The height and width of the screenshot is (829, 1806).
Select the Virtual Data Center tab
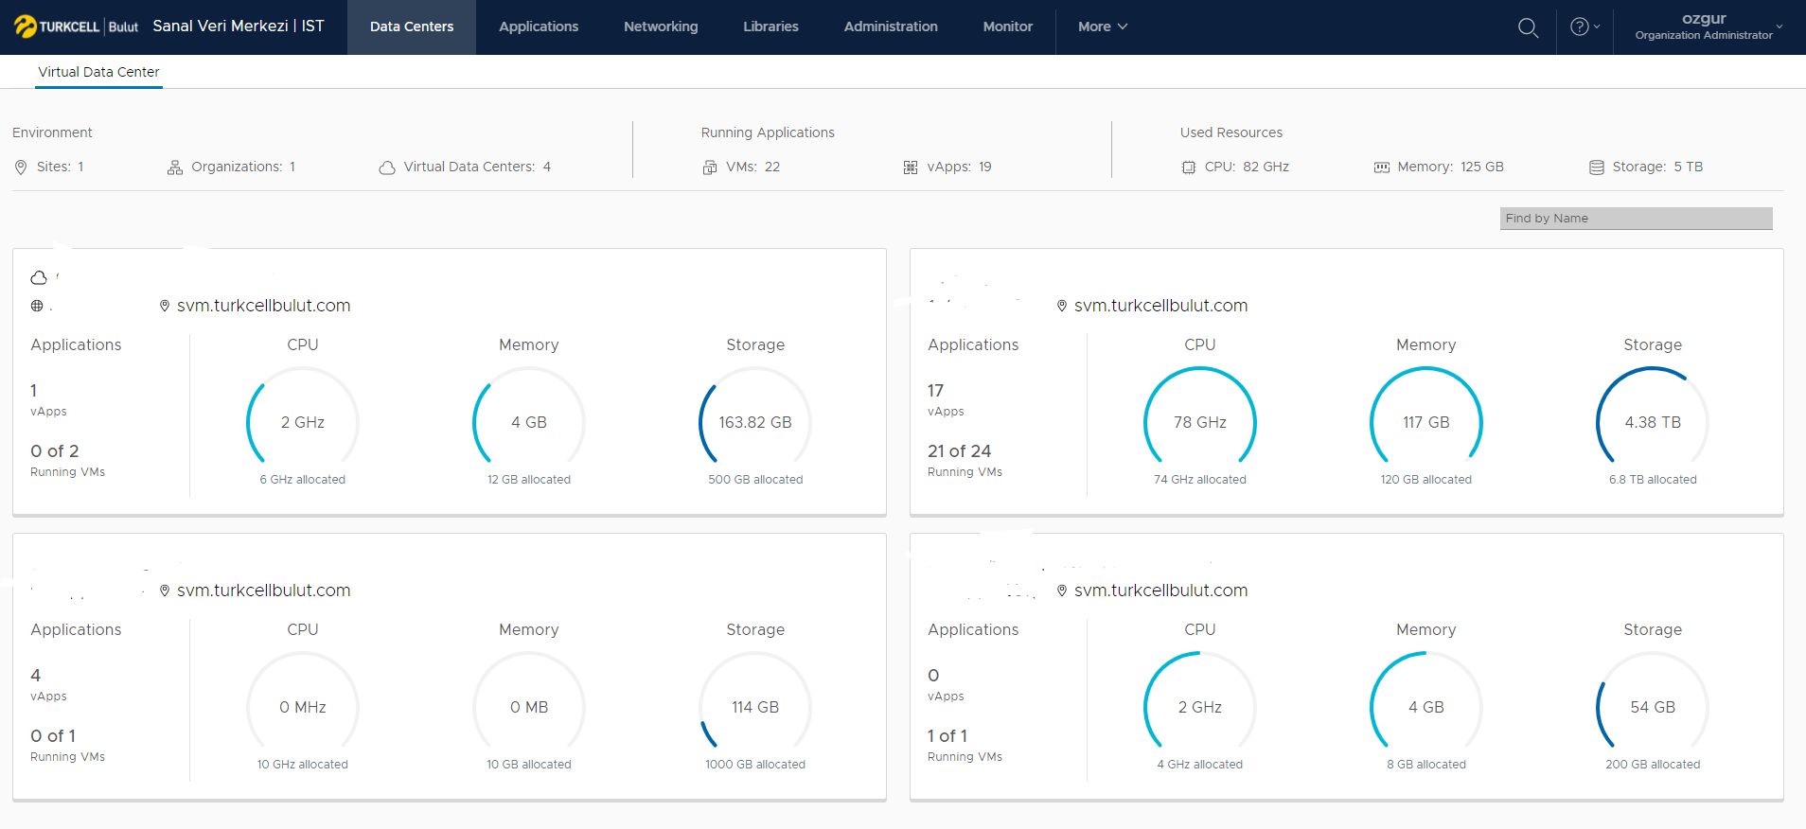(x=98, y=72)
